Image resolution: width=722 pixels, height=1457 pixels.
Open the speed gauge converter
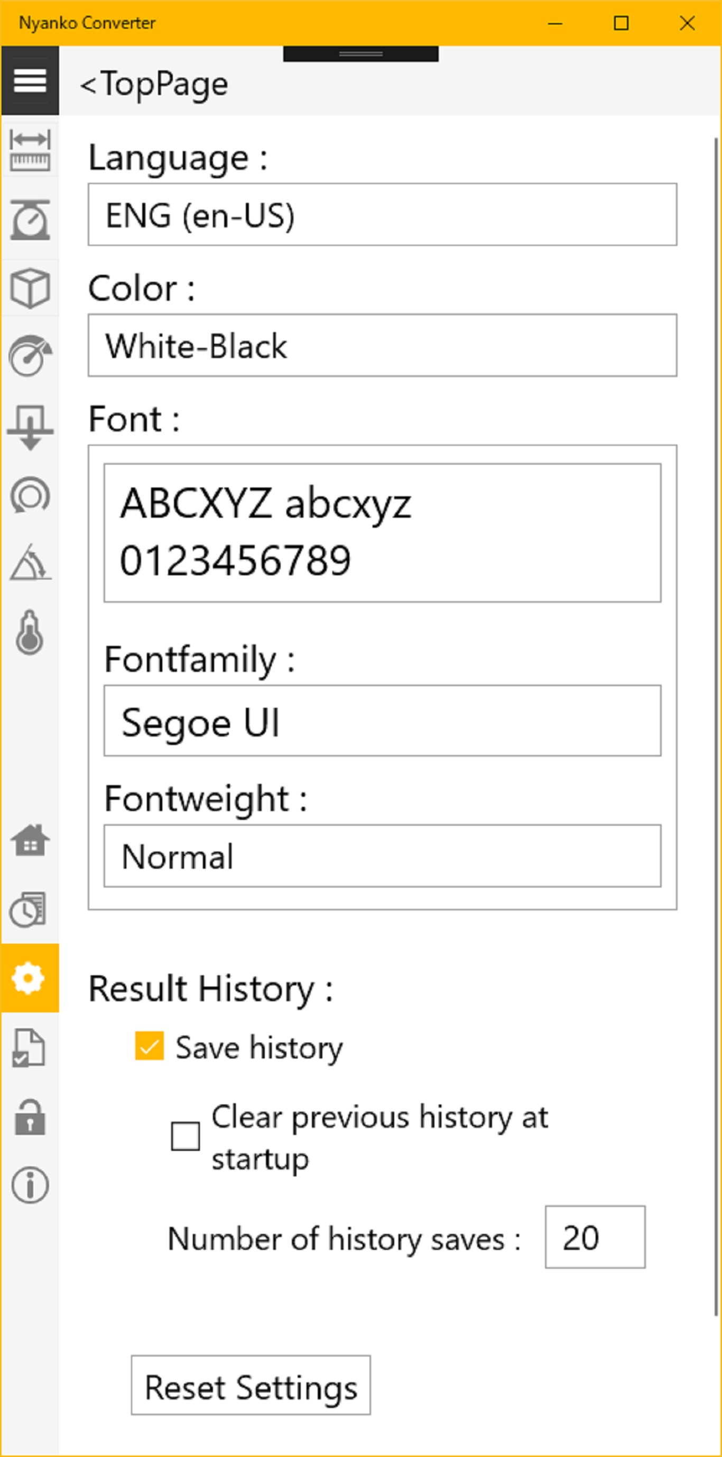point(30,356)
